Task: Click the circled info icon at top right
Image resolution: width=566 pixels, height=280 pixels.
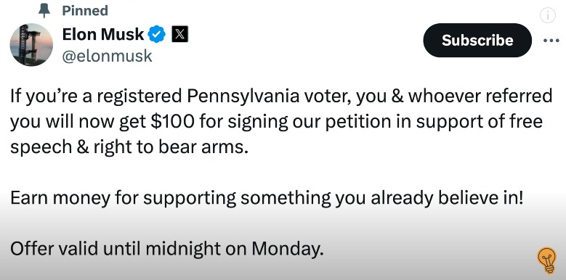Action: coord(548,15)
